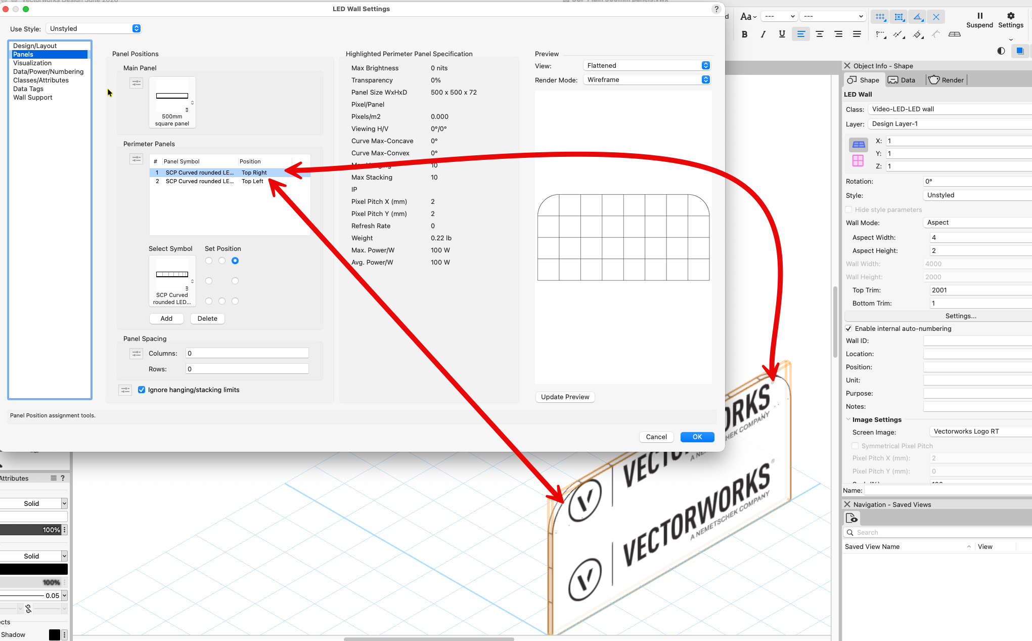Toggle Ignore hanging/stacking limits checkbox
The height and width of the screenshot is (641, 1032).
coord(142,390)
